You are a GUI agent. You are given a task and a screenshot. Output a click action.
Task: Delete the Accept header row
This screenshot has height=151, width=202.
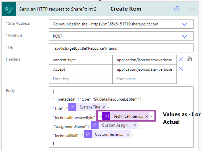pos(181,69)
